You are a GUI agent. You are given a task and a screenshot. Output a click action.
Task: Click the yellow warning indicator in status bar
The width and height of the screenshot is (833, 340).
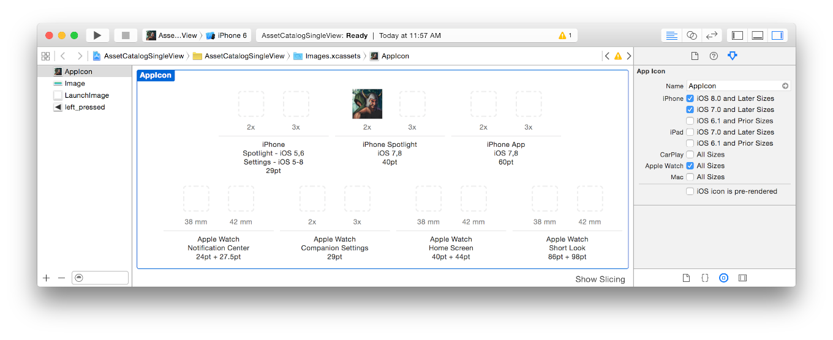point(565,35)
